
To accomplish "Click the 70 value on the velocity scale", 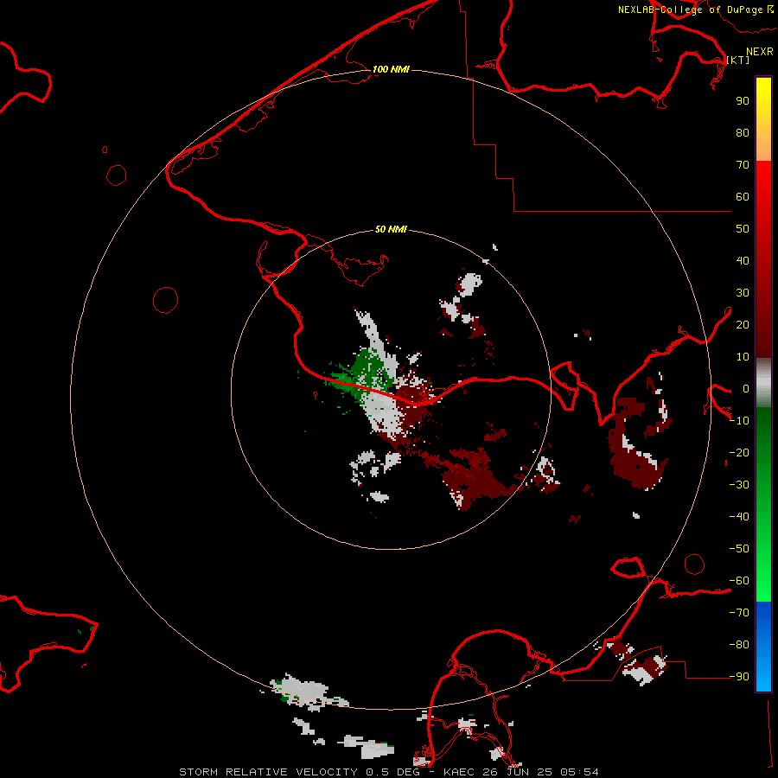I will (743, 165).
